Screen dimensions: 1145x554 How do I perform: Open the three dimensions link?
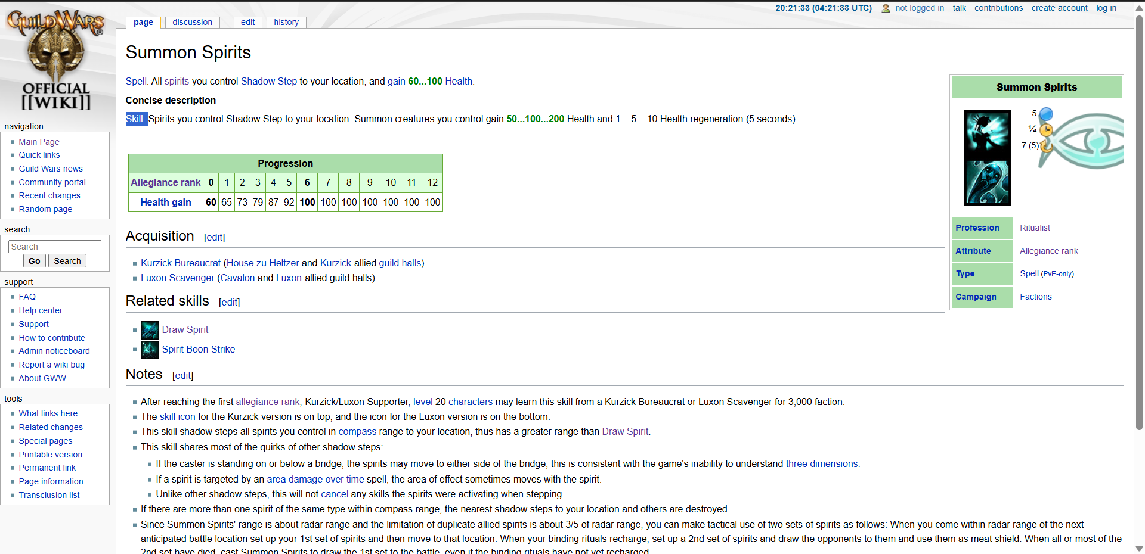coord(822,463)
